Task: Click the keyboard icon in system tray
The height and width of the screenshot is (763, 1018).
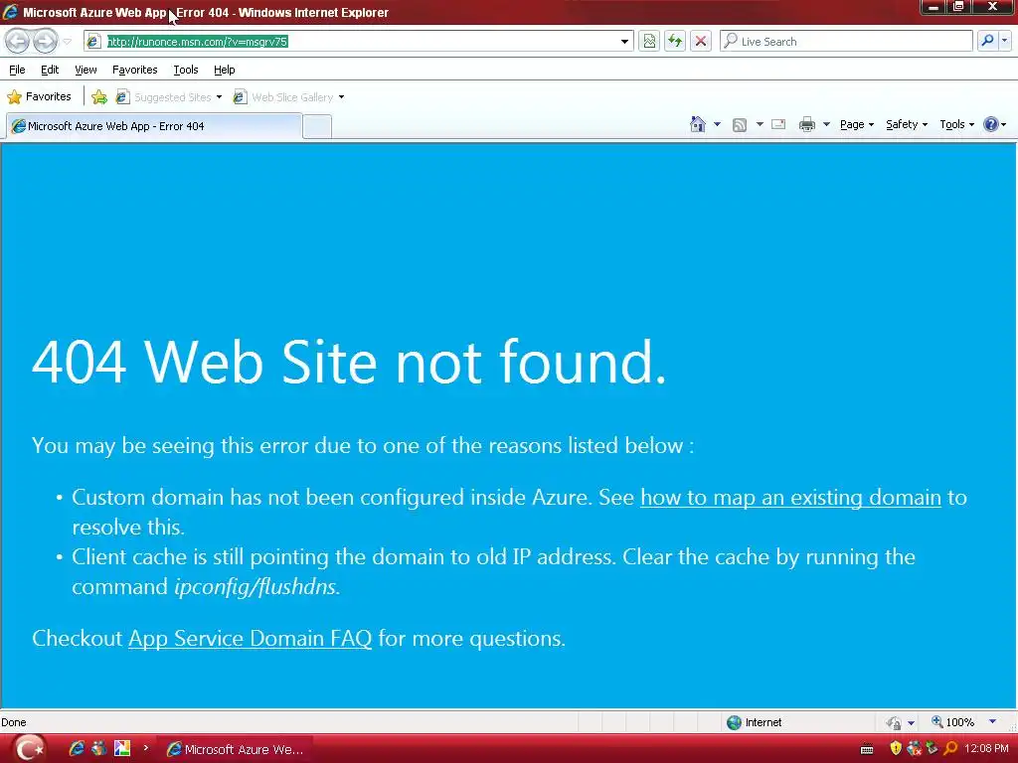Action: [x=867, y=749]
